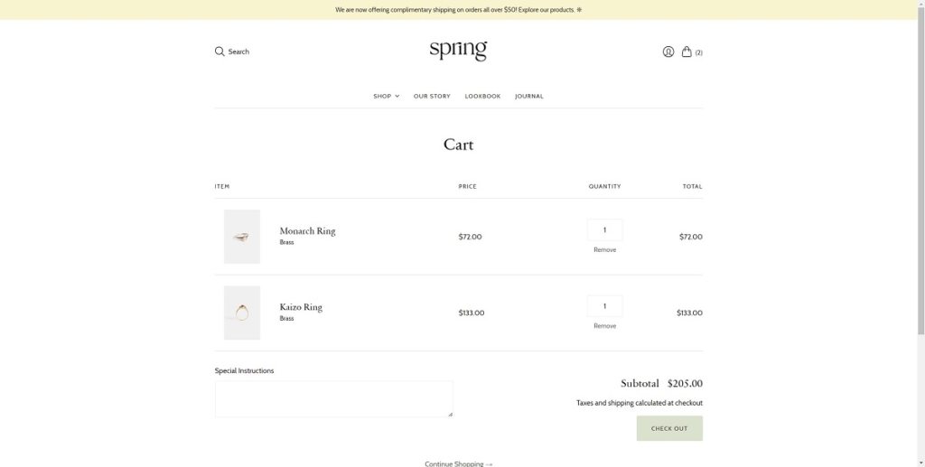925x467 pixels.
Task: Open the shopping bag cart icon
Action: 687,51
